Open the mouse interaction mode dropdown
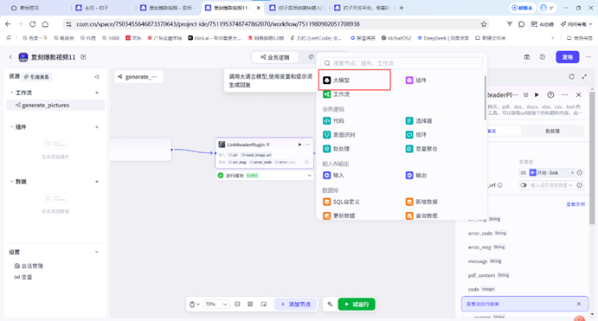Image resolution: width=598 pixels, height=321 pixels. click(x=195, y=305)
